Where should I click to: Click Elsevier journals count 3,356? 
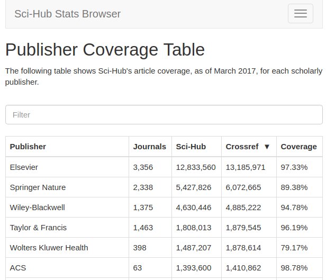143,167
